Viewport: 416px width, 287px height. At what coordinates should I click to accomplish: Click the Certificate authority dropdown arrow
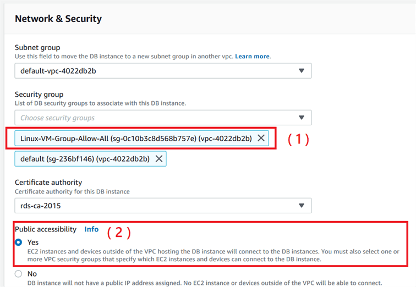[301, 206]
